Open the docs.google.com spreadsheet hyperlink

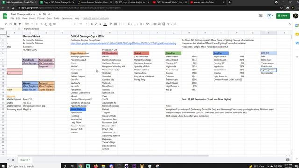[x=123, y=43]
